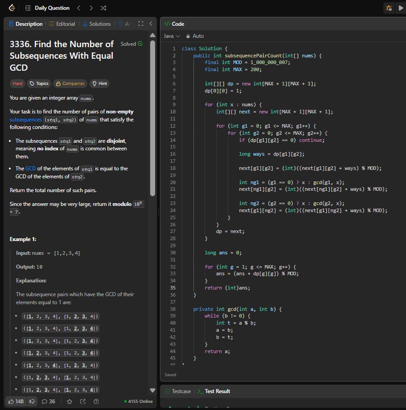The height and width of the screenshot is (410, 406).
Task: Go to the previous question arrow
Action: tap(78, 8)
